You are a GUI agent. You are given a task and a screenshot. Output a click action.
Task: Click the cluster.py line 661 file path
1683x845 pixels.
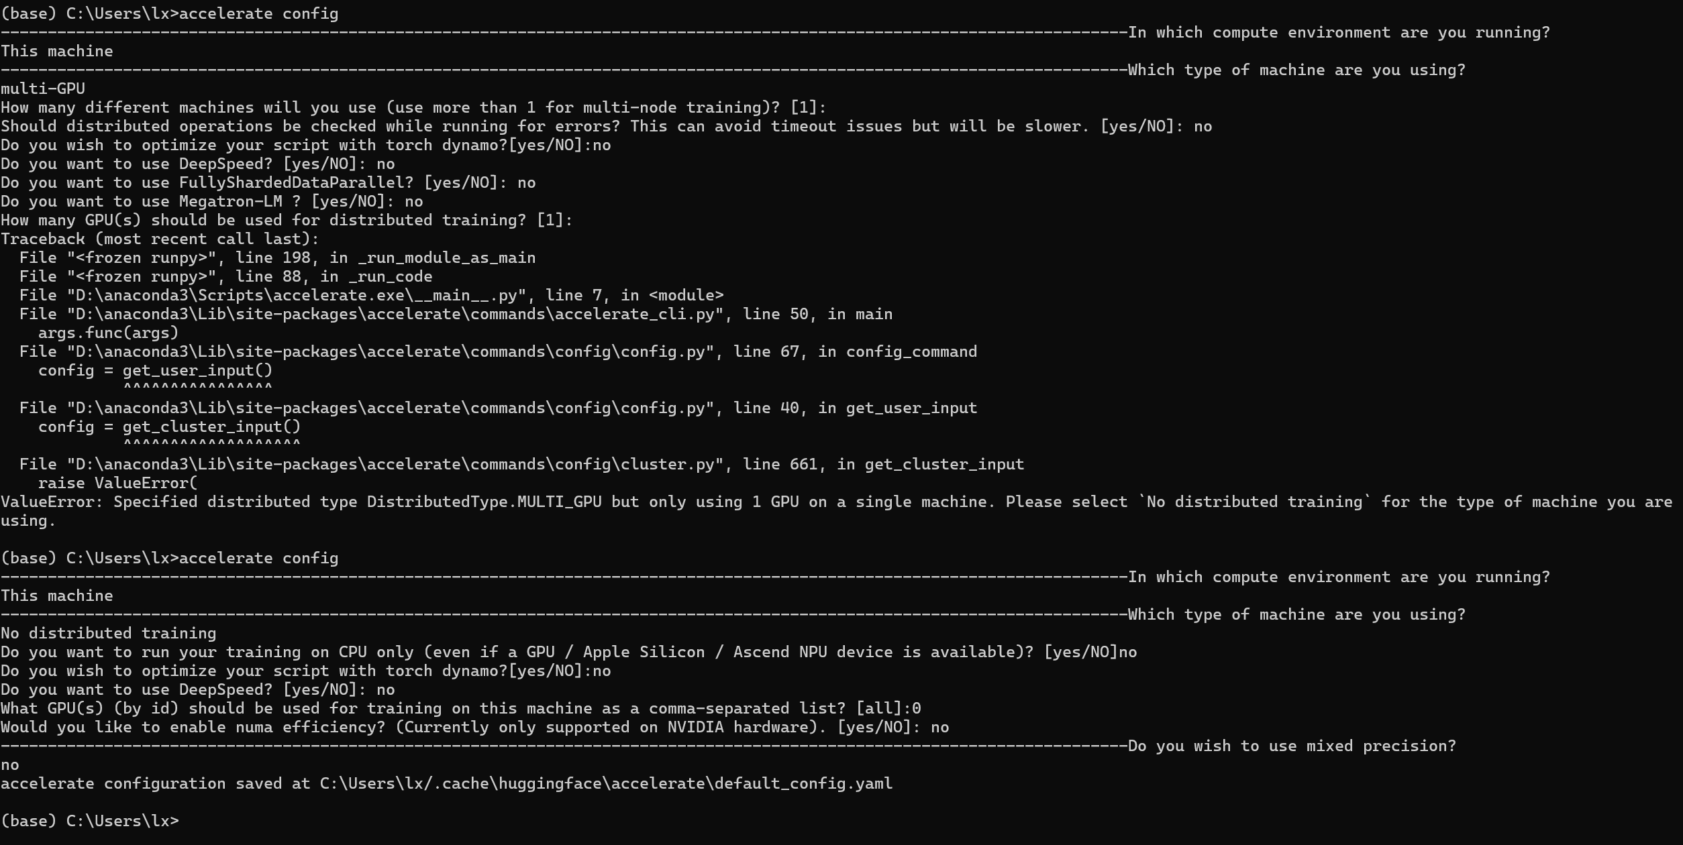click(x=391, y=464)
